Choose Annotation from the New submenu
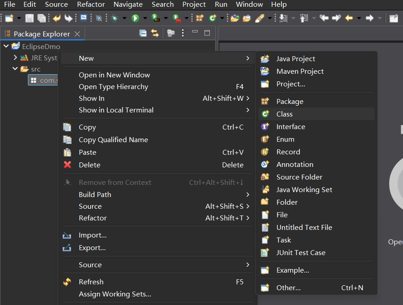Screen dimensions: 403x305 tap(317, 165)
